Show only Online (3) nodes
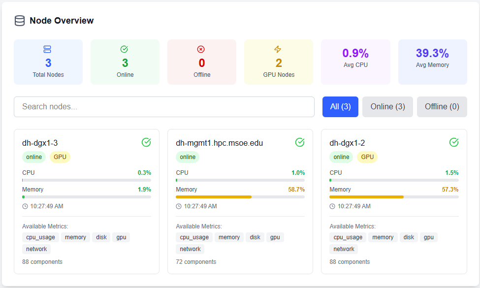The image size is (480, 288). [x=387, y=107]
